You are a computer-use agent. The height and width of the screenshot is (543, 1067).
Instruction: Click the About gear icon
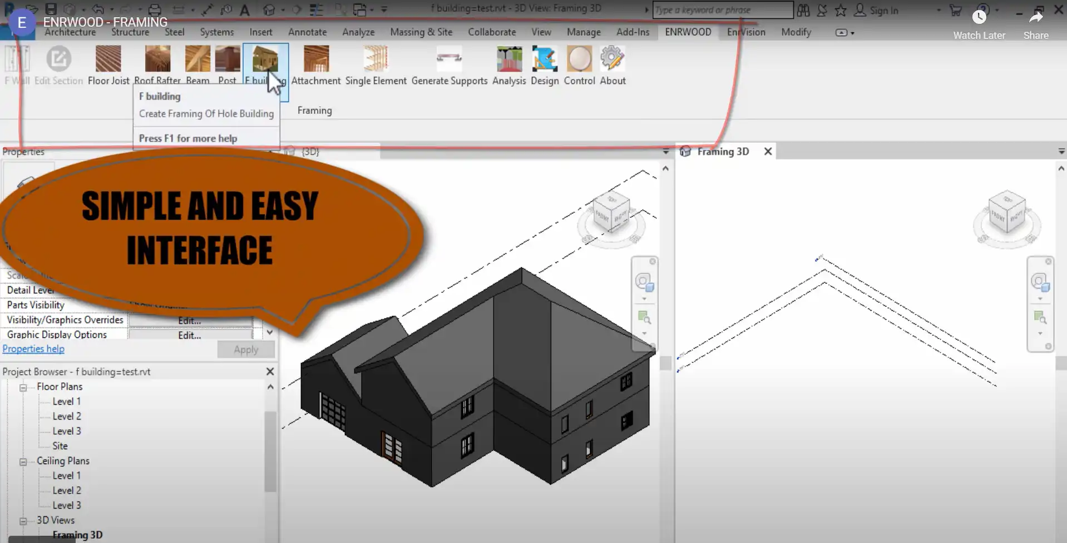pyautogui.click(x=612, y=60)
